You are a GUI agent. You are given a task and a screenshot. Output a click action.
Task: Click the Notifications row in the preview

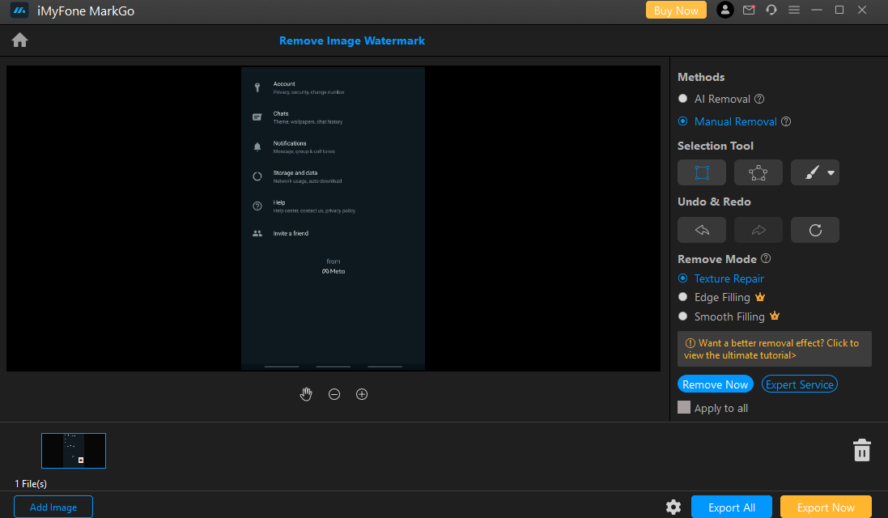coord(333,146)
